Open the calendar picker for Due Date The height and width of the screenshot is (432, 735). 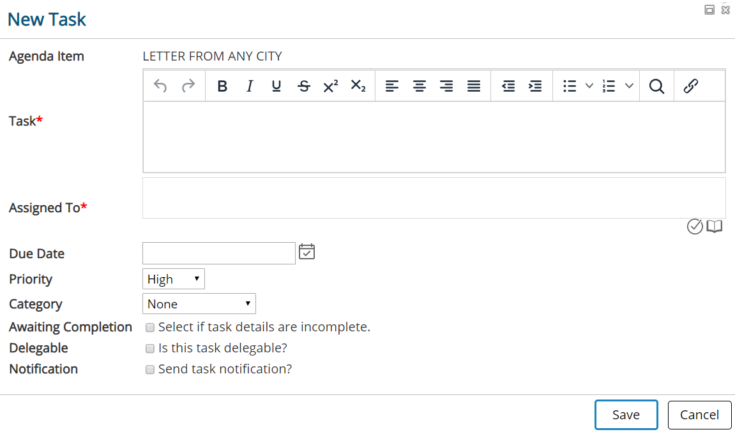point(307,252)
